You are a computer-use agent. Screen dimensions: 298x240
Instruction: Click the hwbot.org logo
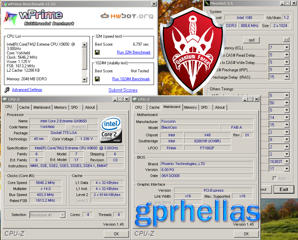127,16
